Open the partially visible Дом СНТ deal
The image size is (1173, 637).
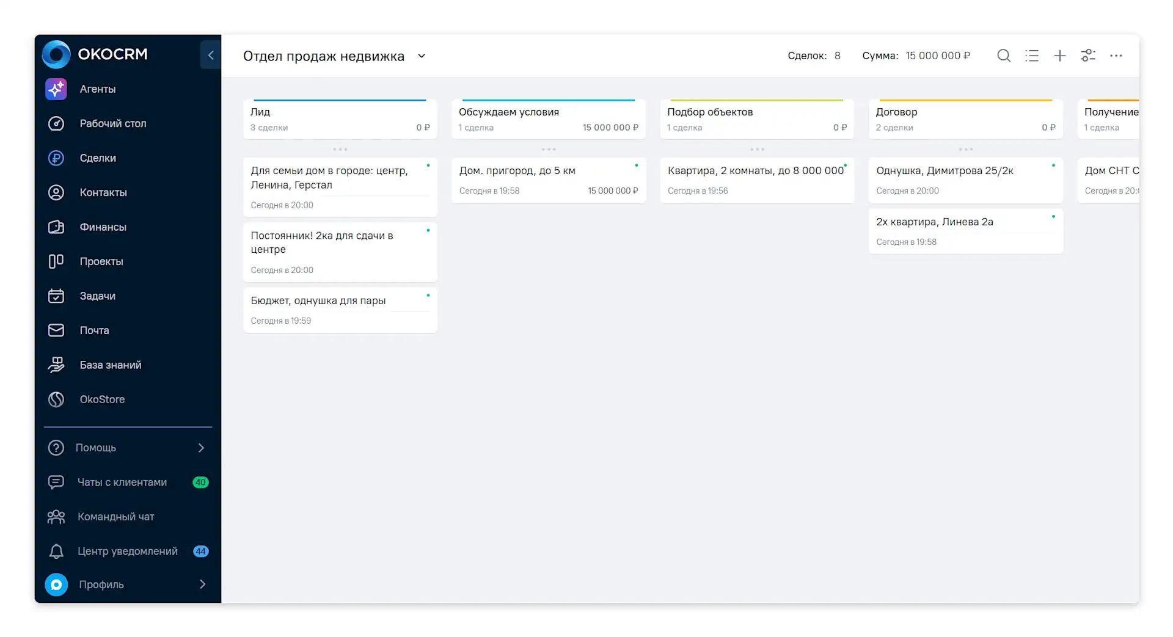point(1108,180)
